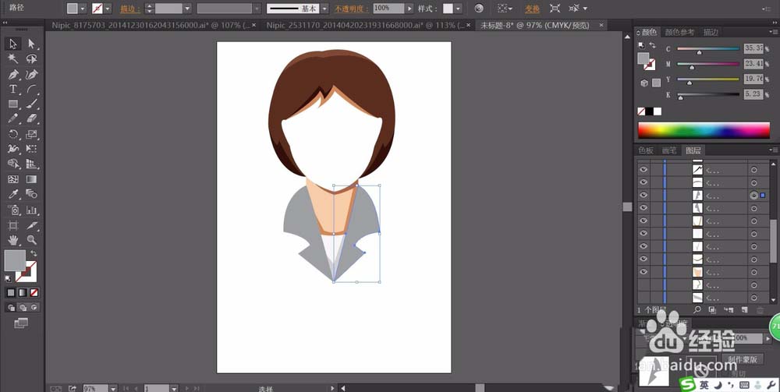Screen dimensions: 780x392
Task: Select the Selection (black arrow) tool
Action: coord(13,44)
